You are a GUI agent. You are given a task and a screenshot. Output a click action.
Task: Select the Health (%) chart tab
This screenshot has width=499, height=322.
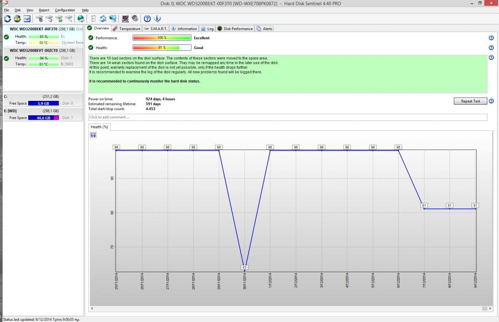[99, 127]
